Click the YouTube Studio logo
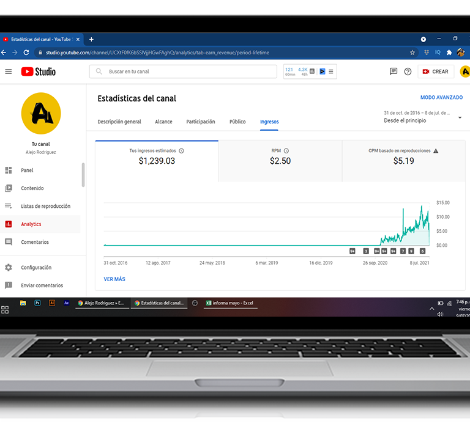This screenshot has width=470, height=440. click(x=39, y=71)
